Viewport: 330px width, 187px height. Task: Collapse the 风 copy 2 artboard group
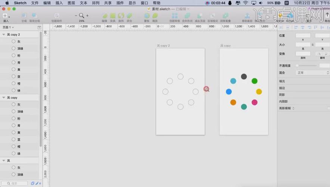(4, 34)
